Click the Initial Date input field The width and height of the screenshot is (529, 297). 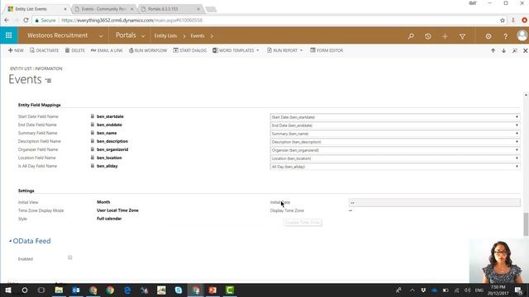435,202
